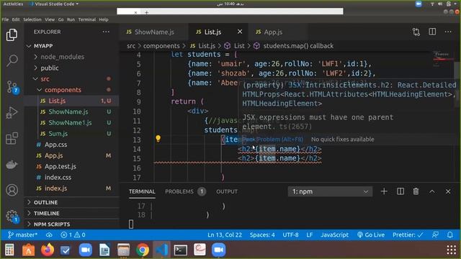Click UTF-8 encoding in status bar
Viewport: 461px width, 259px height.
(x=290, y=235)
